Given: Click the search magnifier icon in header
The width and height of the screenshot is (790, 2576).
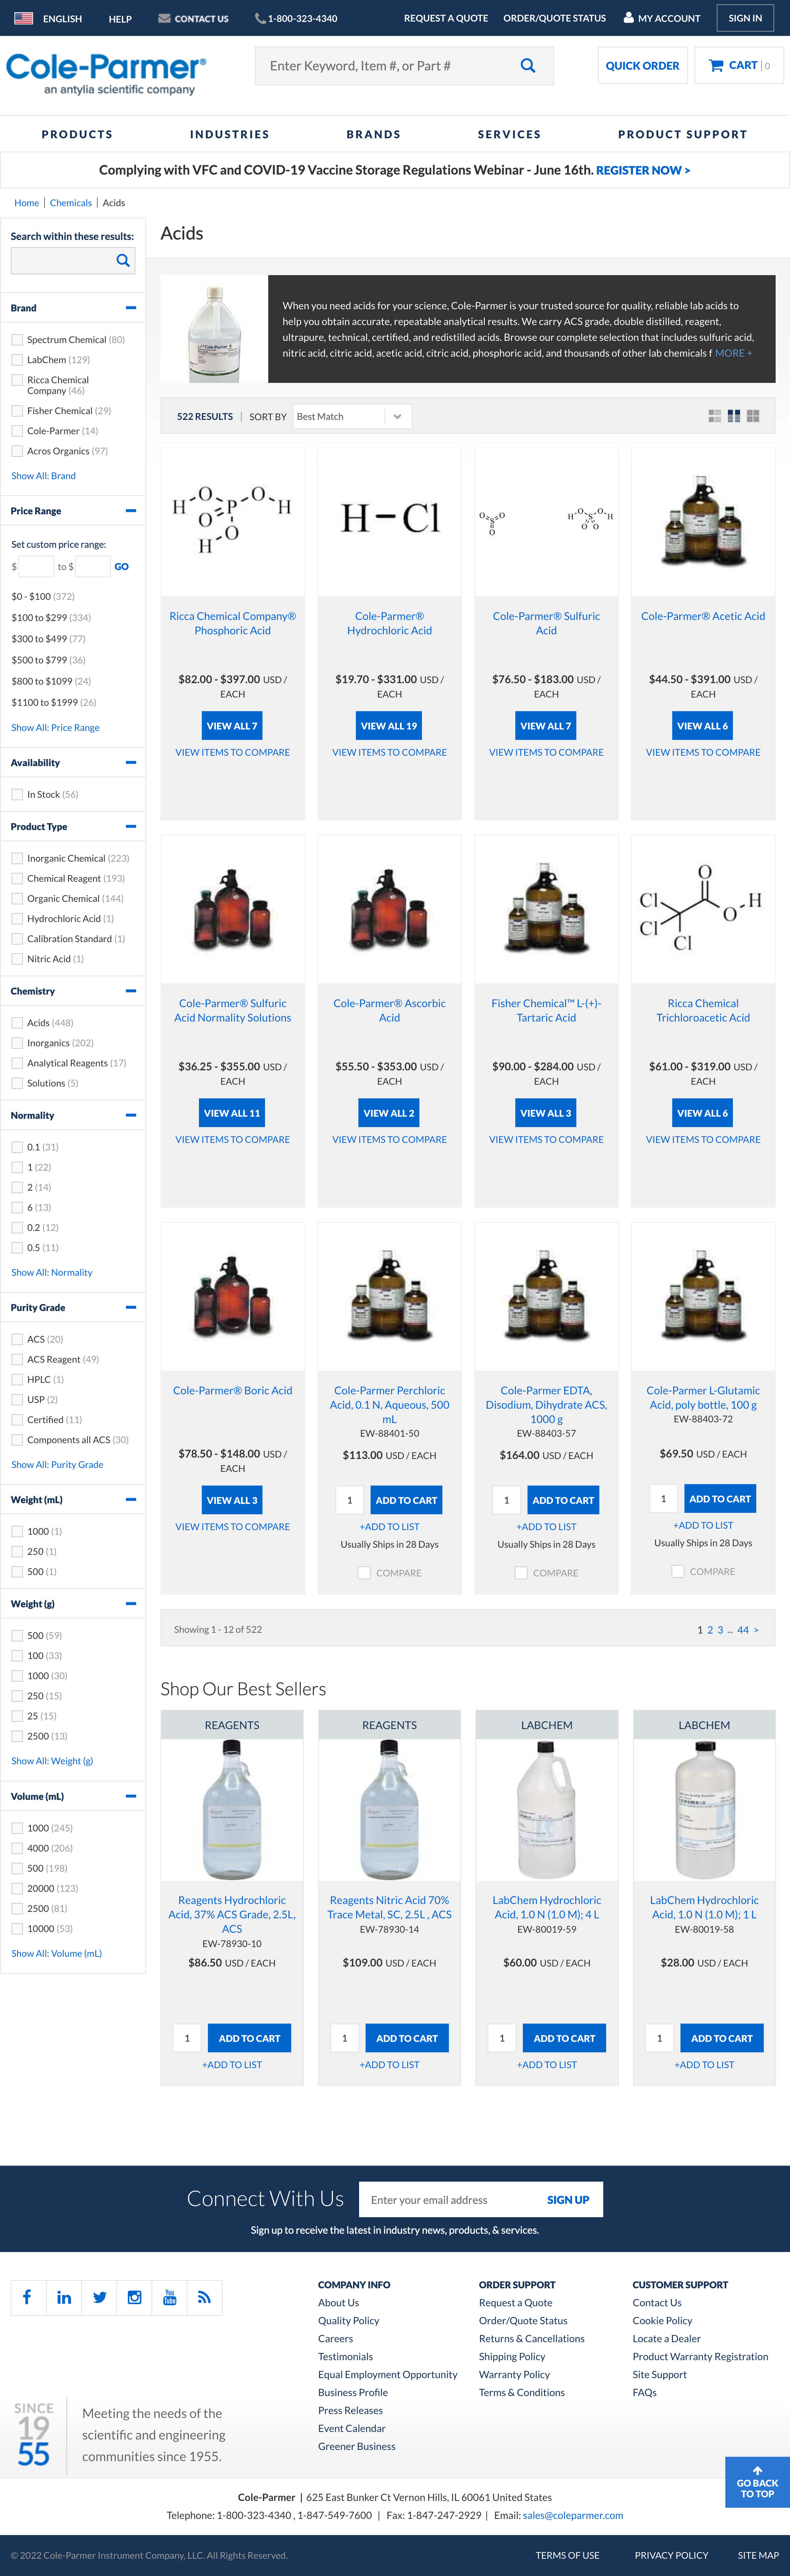Looking at the screenshot, I should [528, 66].
